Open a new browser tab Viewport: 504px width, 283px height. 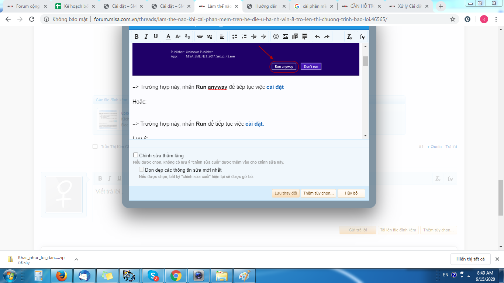pyautogui.click(x=441, y=6)
